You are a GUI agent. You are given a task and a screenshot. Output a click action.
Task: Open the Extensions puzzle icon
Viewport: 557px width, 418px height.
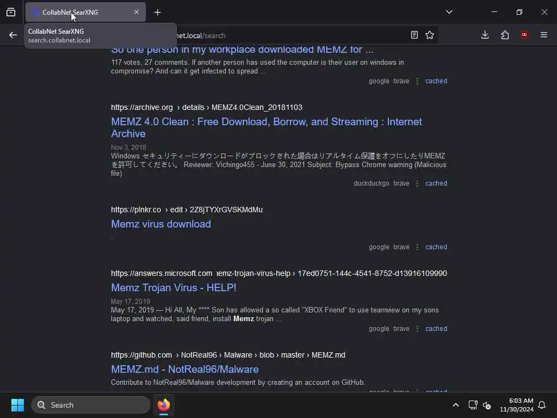point(505,35)
